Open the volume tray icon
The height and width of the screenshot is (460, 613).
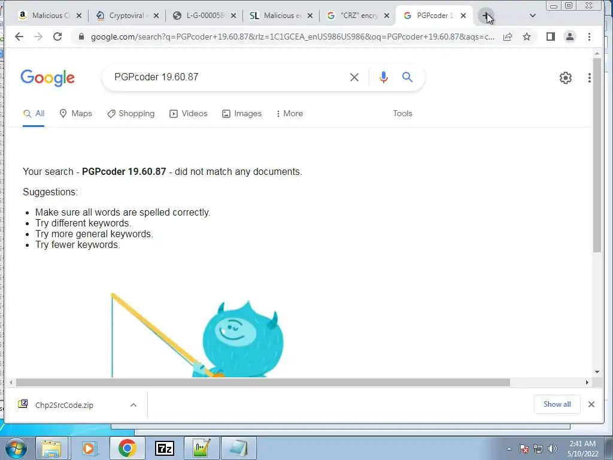click(x=553, y=449)
